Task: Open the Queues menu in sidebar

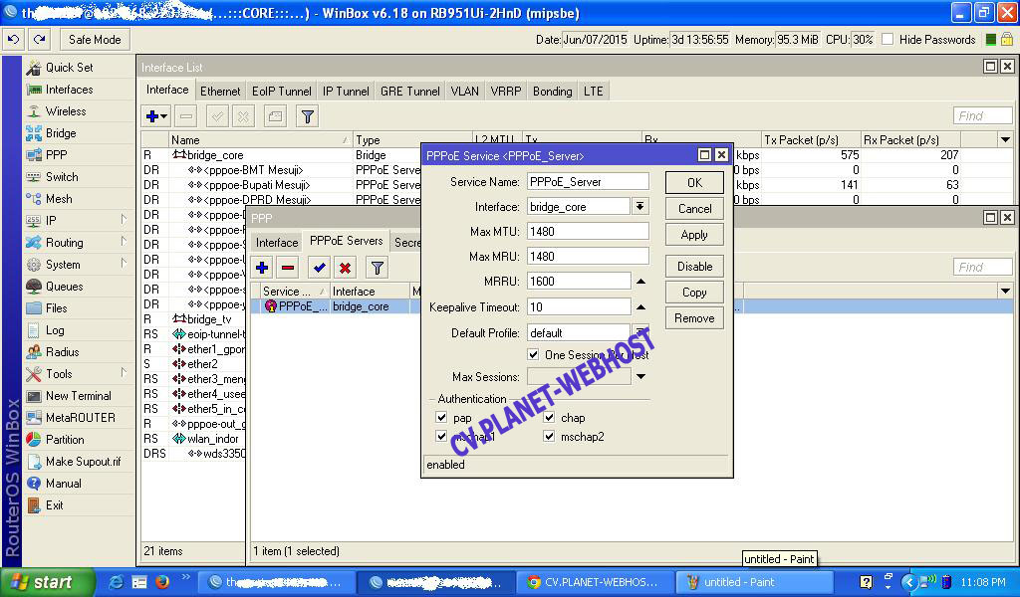Action: (64, 287)
